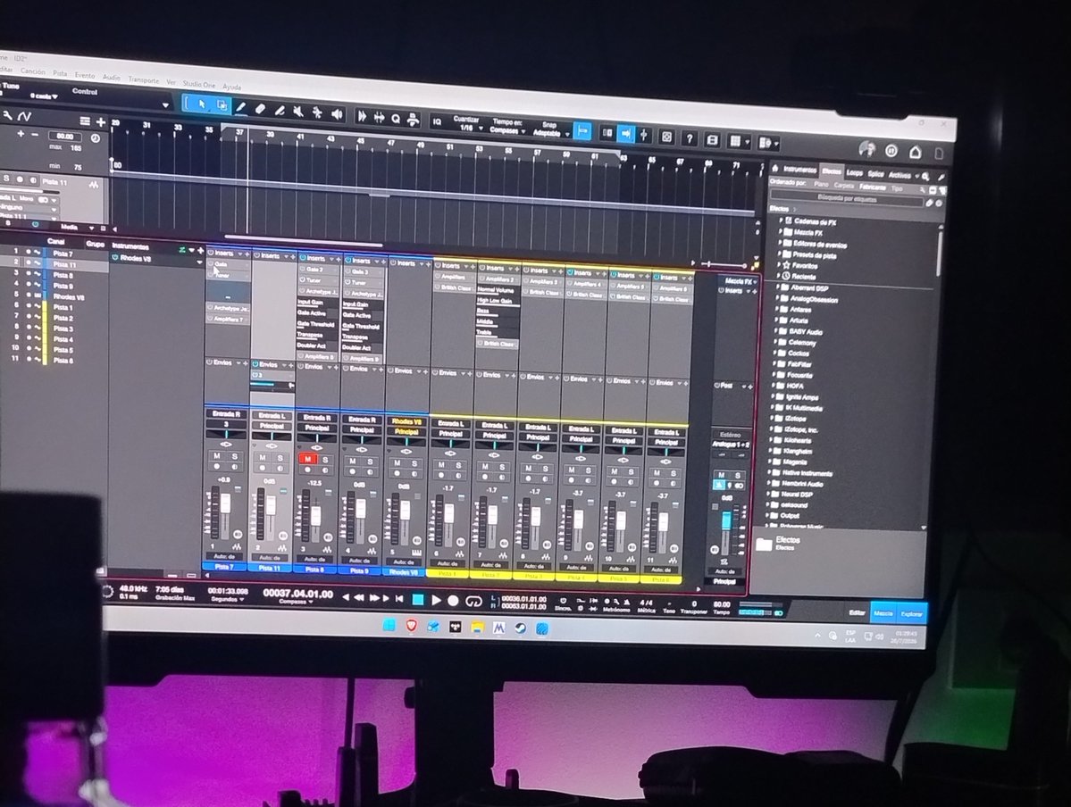The height and width of the screenshot is (807, 1071).
Task: Open the Studio One menu
Action: tap(199, 84)
